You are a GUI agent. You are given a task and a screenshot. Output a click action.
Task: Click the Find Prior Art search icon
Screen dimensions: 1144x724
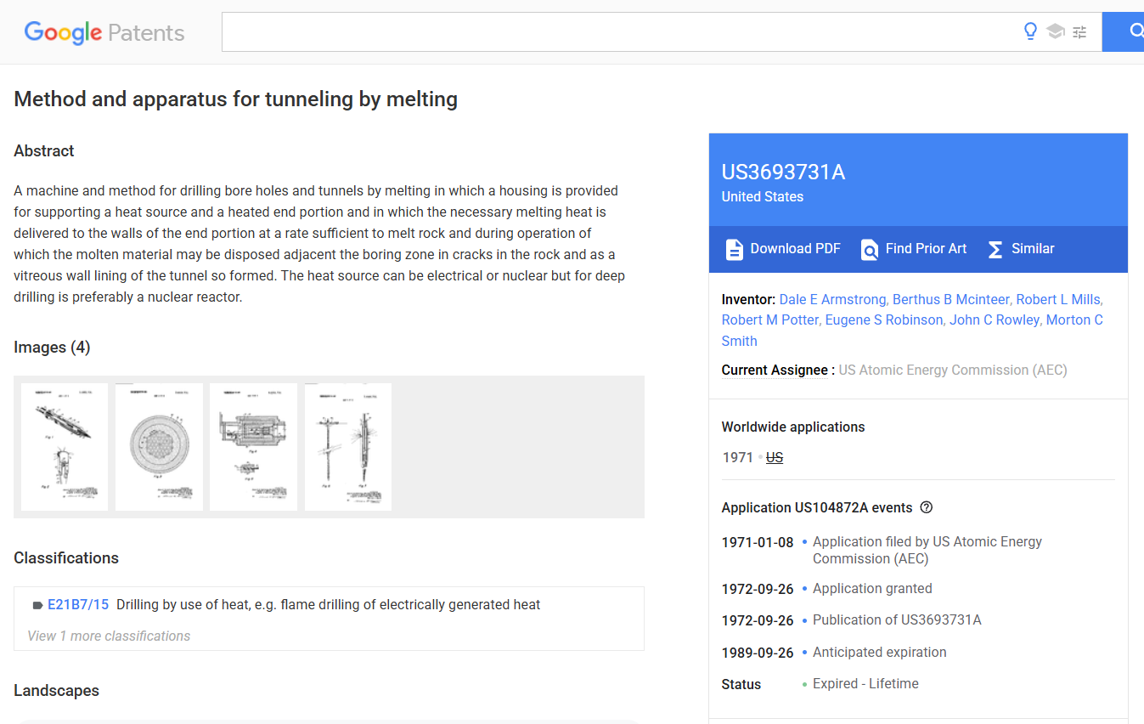point(869,249)
